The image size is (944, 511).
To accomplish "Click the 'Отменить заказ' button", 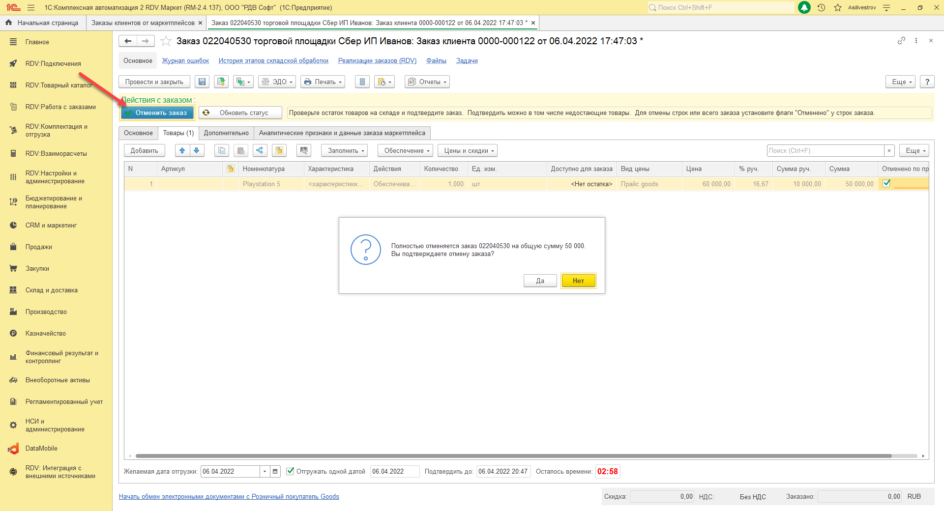I will [157, 113].
